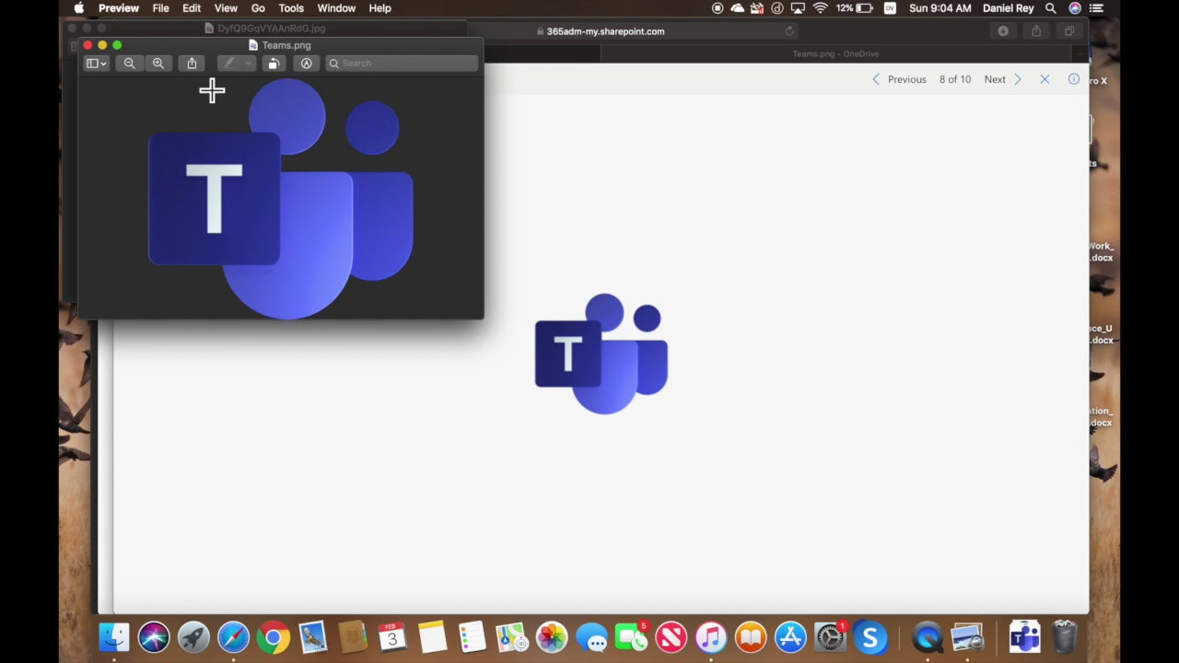This screenshot has height=663, width=1179.
Task: Show the Markup toolbar in Preview
Action: [306, 64]
